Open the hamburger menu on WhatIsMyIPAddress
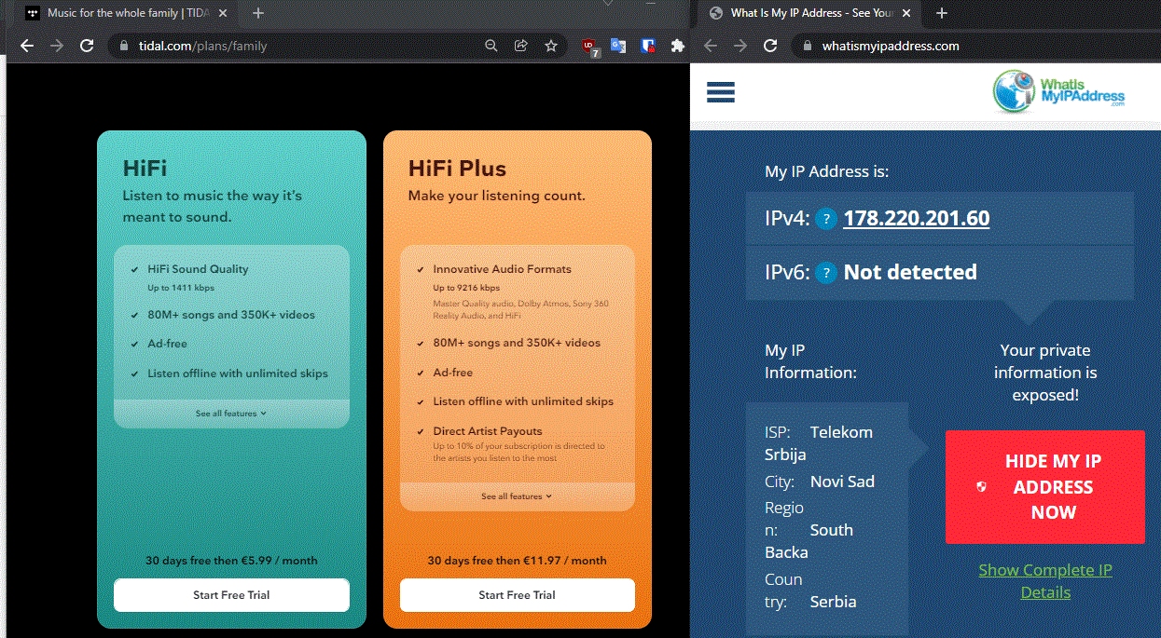 pyautogui.click(x=721, y=92)
